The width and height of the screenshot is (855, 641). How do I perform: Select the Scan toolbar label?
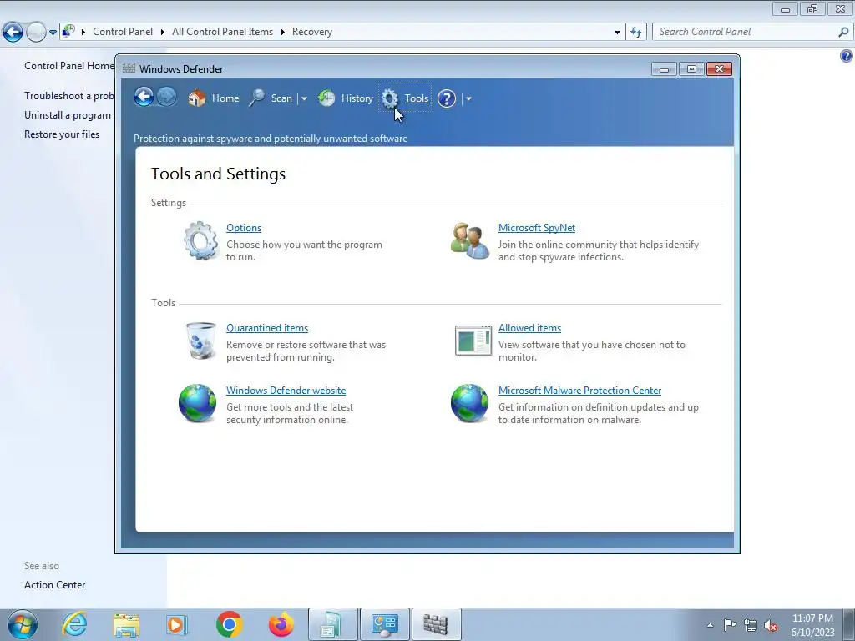[x=281, y=98]
